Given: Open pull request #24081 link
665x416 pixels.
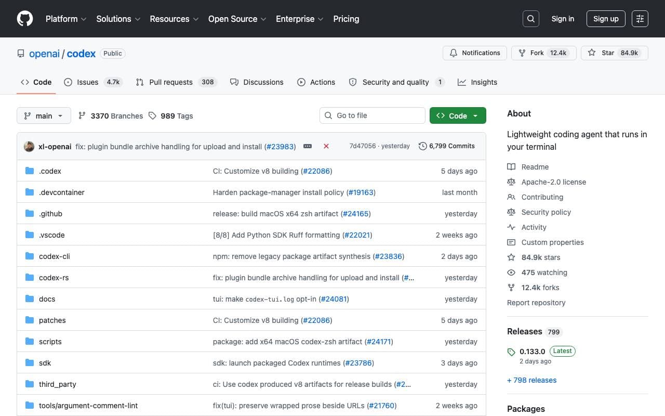Looking at the screenshot, I should [x=334, y=299].
